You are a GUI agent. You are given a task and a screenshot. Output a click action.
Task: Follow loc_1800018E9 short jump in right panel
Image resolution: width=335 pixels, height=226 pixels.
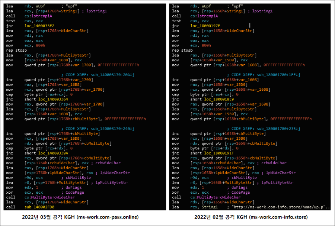point(214,99)
